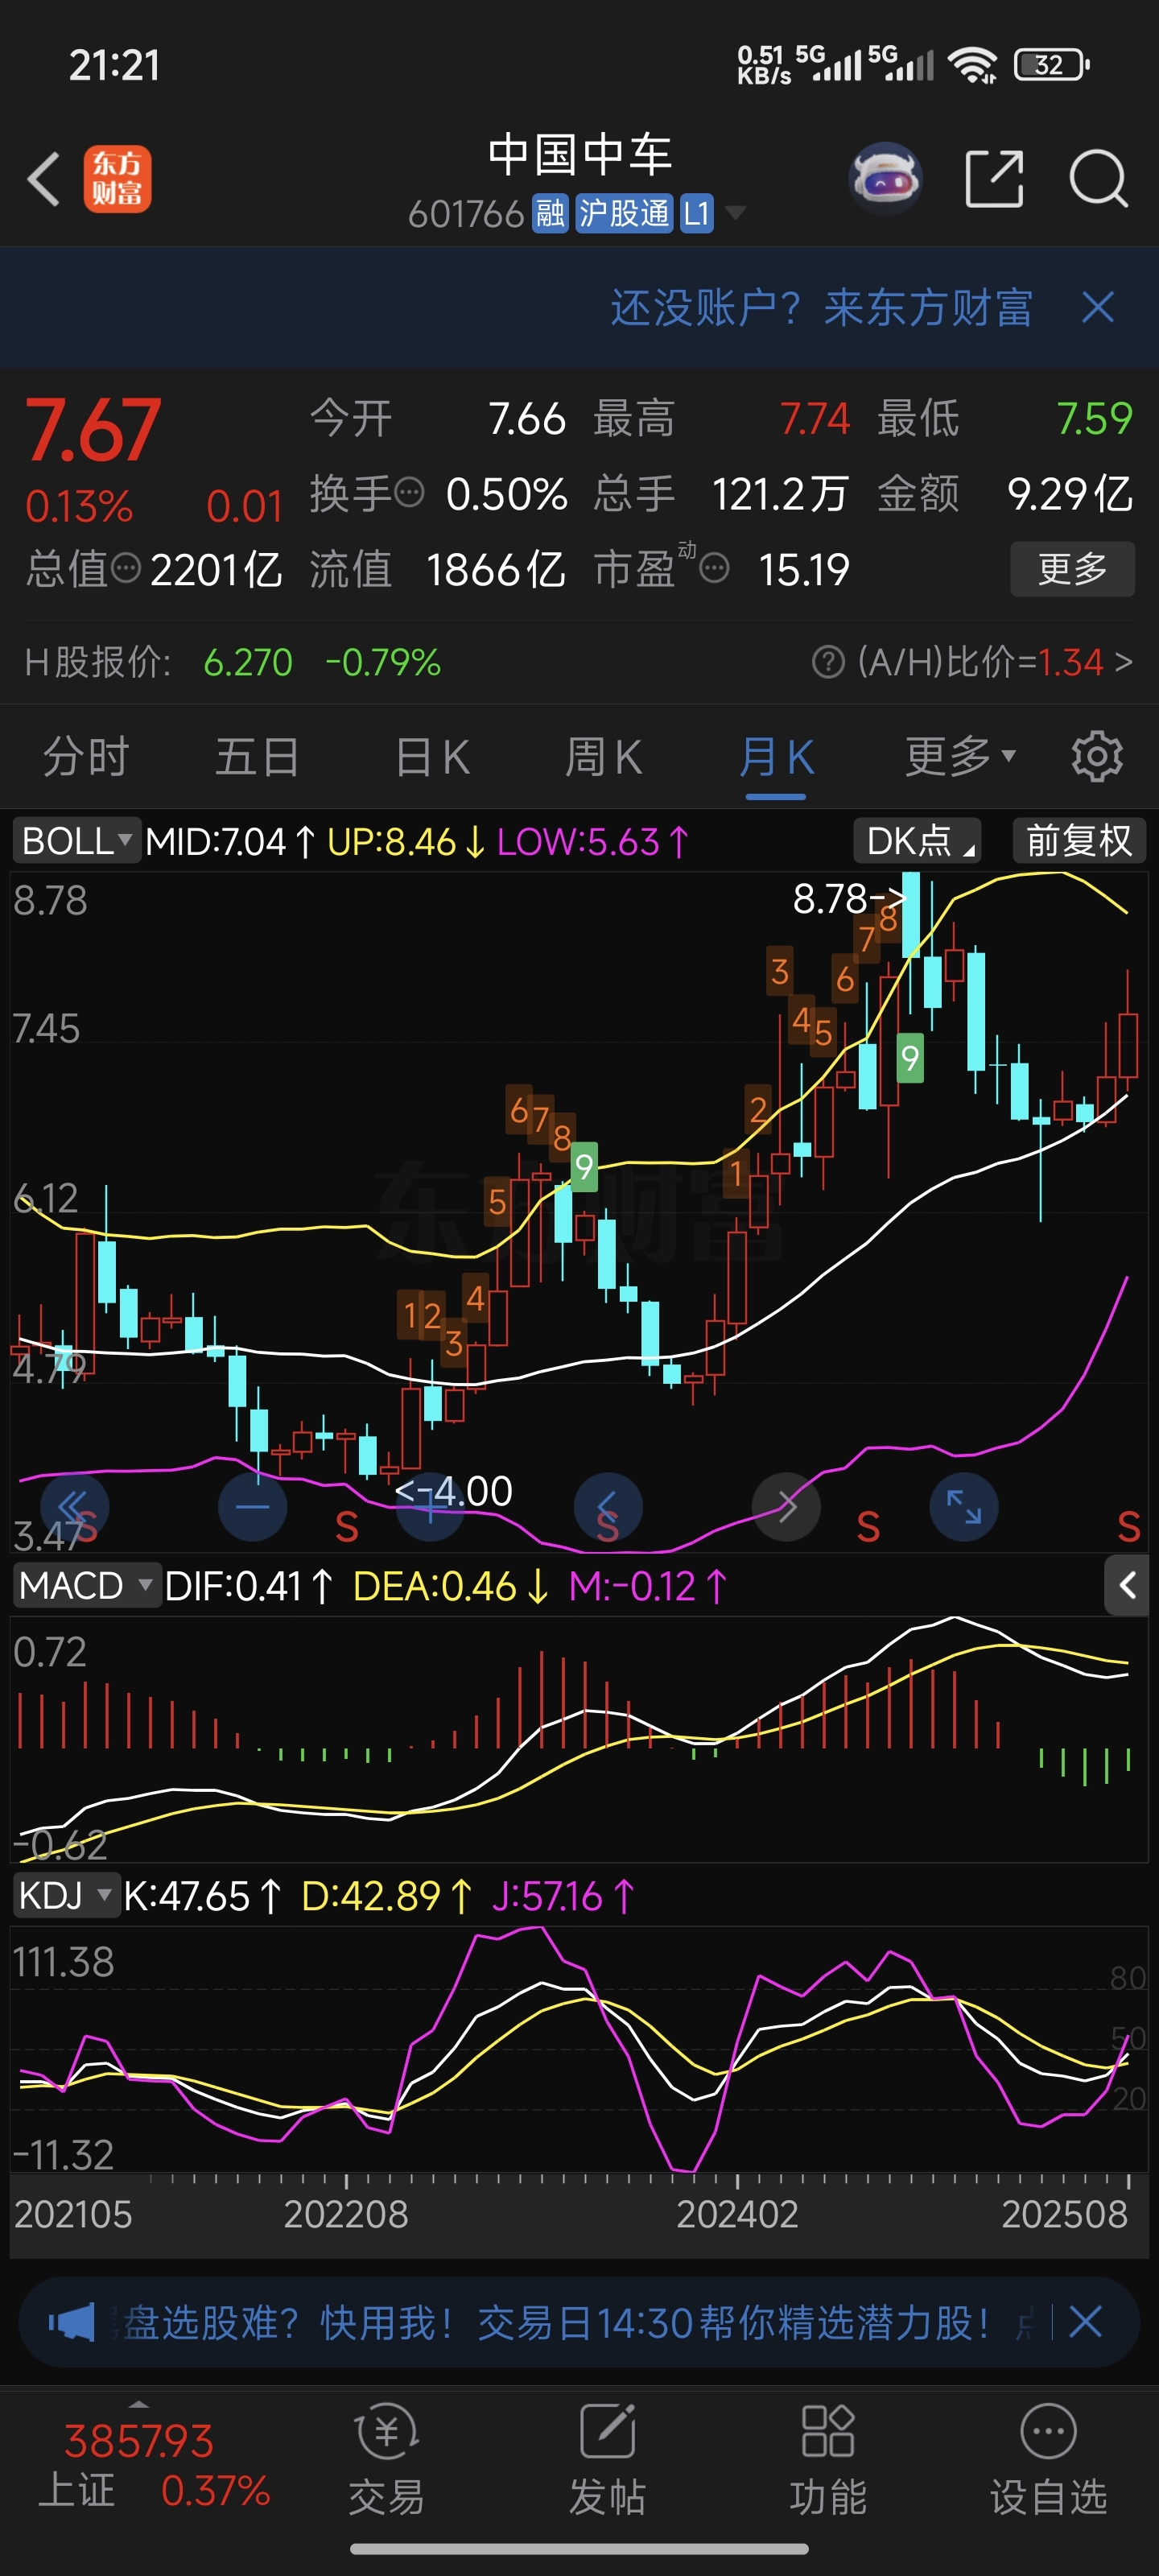Tap the 融 margin badge
This screenshot has height=2576, width=1159.
coord(550,213)
